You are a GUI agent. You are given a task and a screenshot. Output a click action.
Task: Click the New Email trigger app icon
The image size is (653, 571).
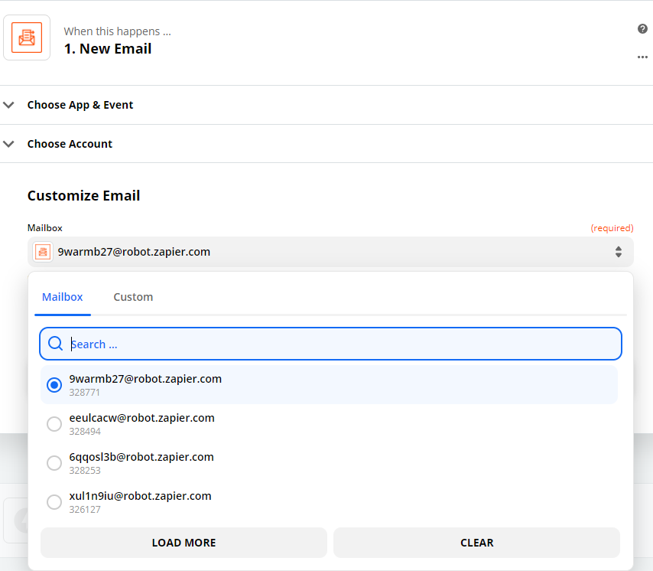click(27, 38)
